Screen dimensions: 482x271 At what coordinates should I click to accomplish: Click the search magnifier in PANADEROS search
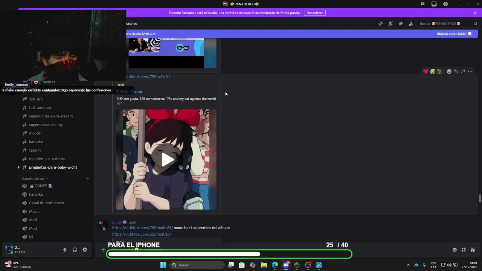click(x=476, y=23)
